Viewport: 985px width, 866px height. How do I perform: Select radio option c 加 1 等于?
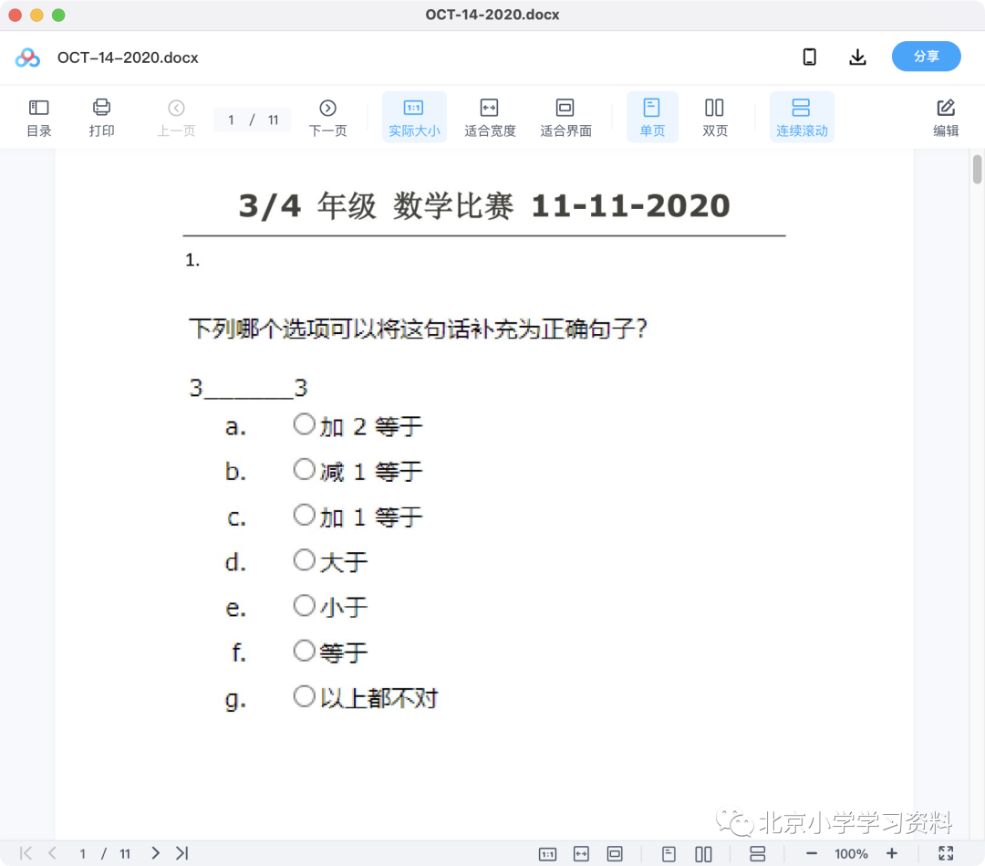pos(304,515)
